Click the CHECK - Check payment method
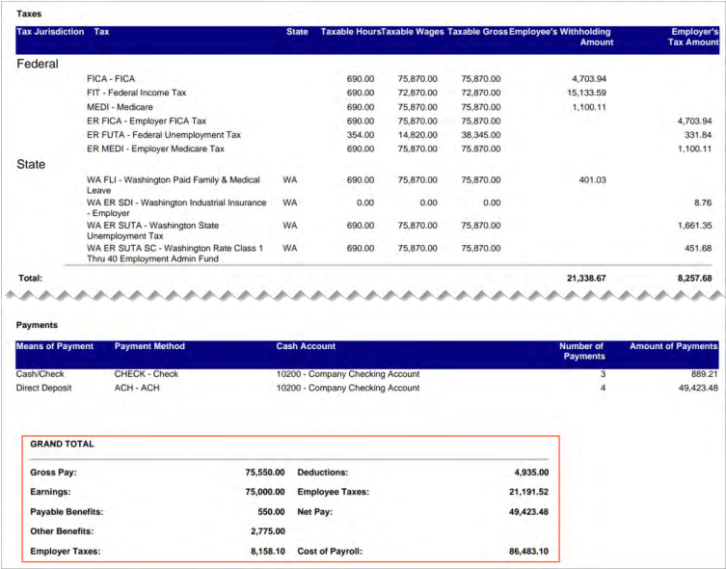 click(x=146, y=374)
